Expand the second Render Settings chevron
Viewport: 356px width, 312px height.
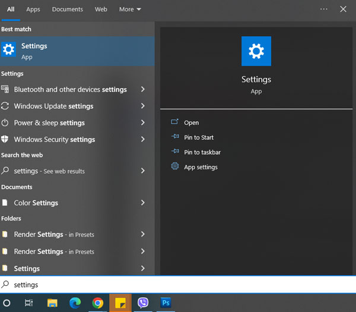pos(142,251)
